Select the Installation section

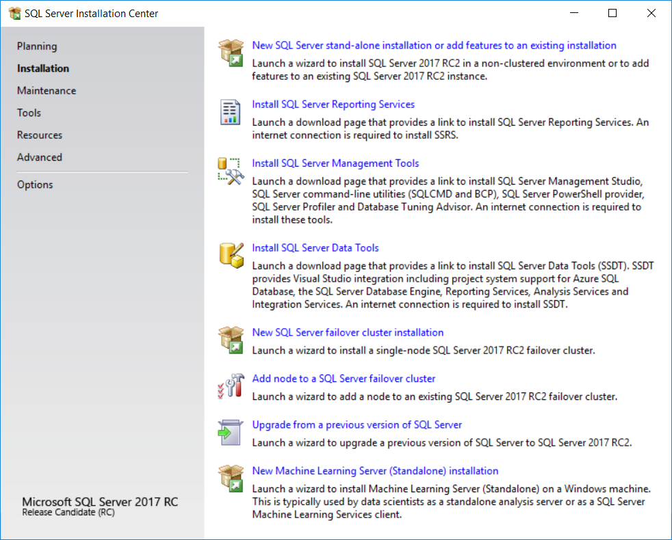click(42, 68)
